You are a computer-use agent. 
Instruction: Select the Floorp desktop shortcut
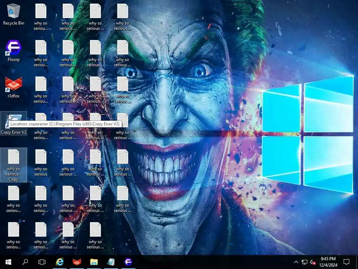click(14, 51)
